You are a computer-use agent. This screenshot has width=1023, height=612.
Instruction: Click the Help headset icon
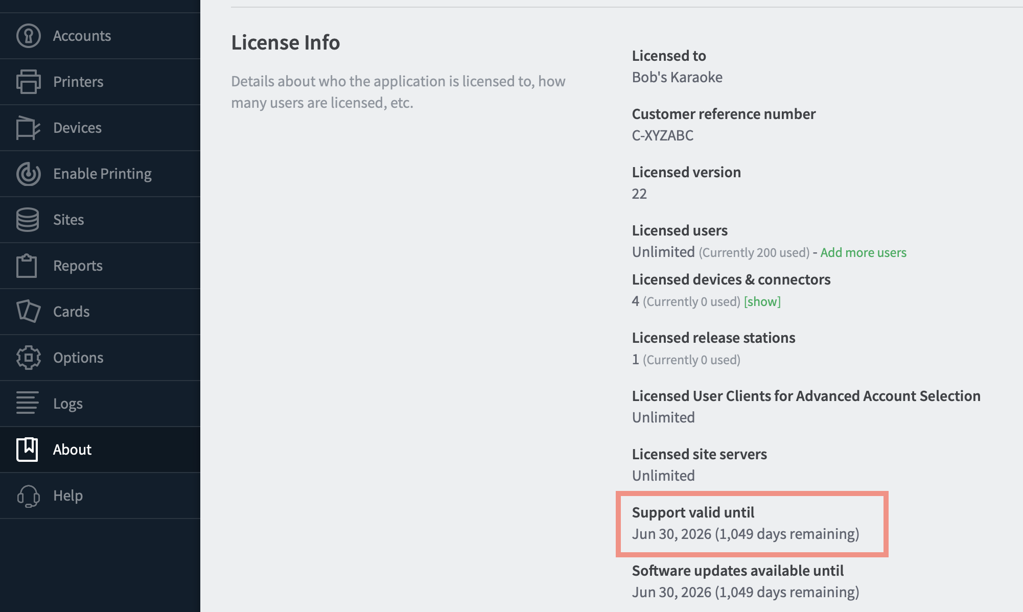click(28, 496)
